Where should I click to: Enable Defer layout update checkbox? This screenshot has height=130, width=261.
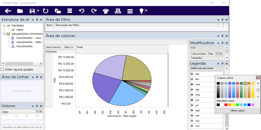(x=2, y=70)
